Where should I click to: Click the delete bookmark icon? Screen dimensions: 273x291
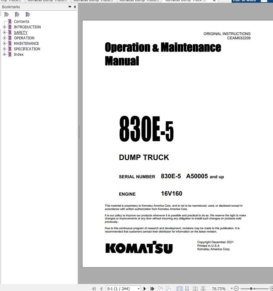6,15
